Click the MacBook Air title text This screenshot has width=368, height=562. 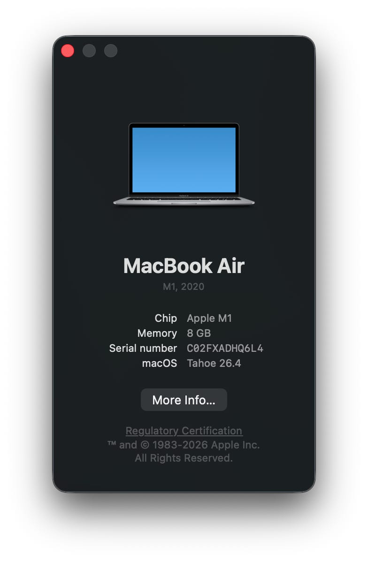tap(184, 266)
